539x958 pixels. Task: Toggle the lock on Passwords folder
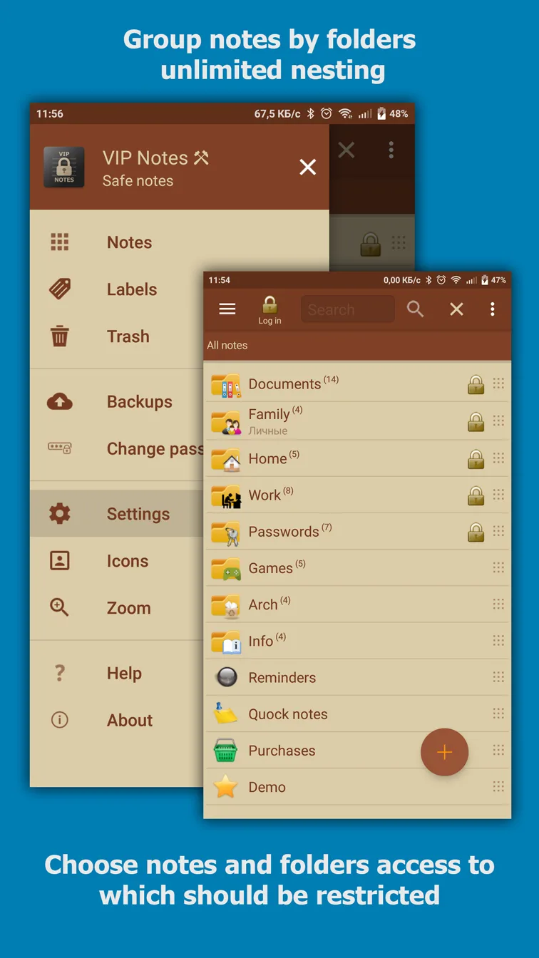(x=476, y=532)
